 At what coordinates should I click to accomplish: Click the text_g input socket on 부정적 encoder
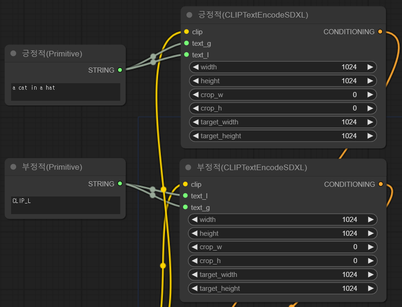point(186,207)
